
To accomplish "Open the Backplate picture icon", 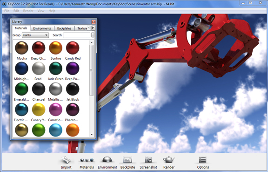I will point(127,160).
